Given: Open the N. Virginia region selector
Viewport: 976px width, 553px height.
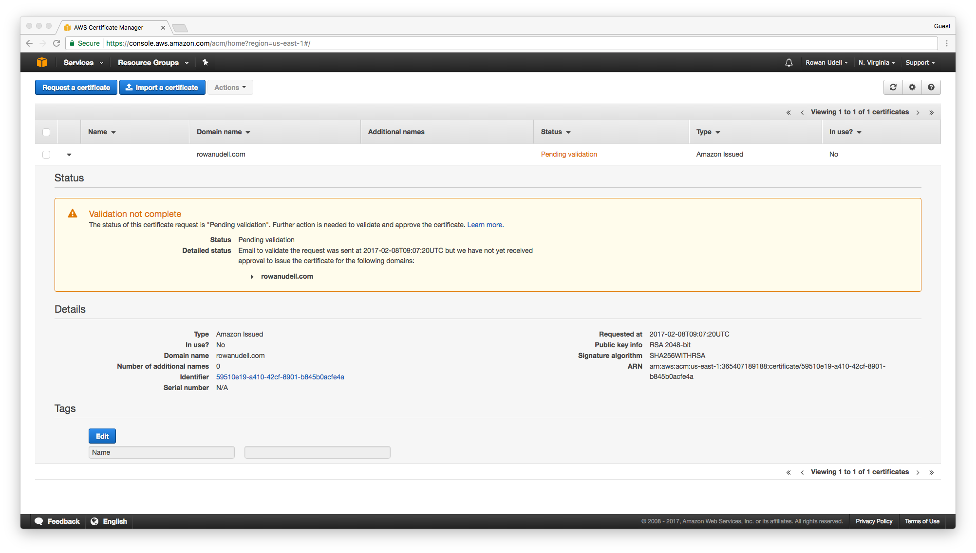Looking at the screenshot, I should (877, 62).
